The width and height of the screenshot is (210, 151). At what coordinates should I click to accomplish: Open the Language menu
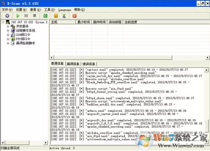(65, 10)
